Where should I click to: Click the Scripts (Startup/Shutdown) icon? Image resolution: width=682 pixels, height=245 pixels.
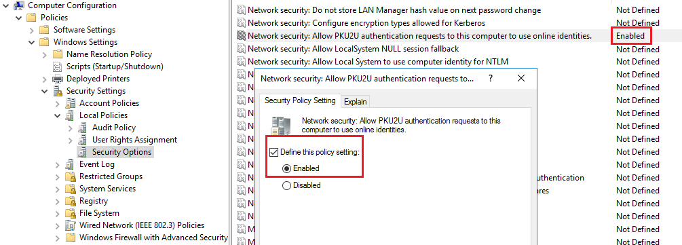click(x=57, y=67)
